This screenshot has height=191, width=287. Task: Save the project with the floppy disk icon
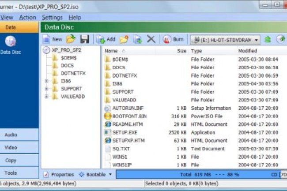(85, 39)
